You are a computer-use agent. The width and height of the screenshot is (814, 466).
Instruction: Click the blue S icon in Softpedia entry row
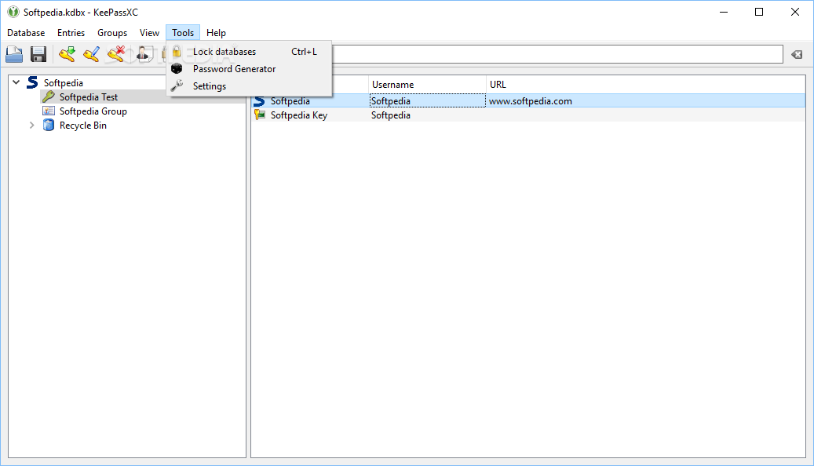click(260, 101)
